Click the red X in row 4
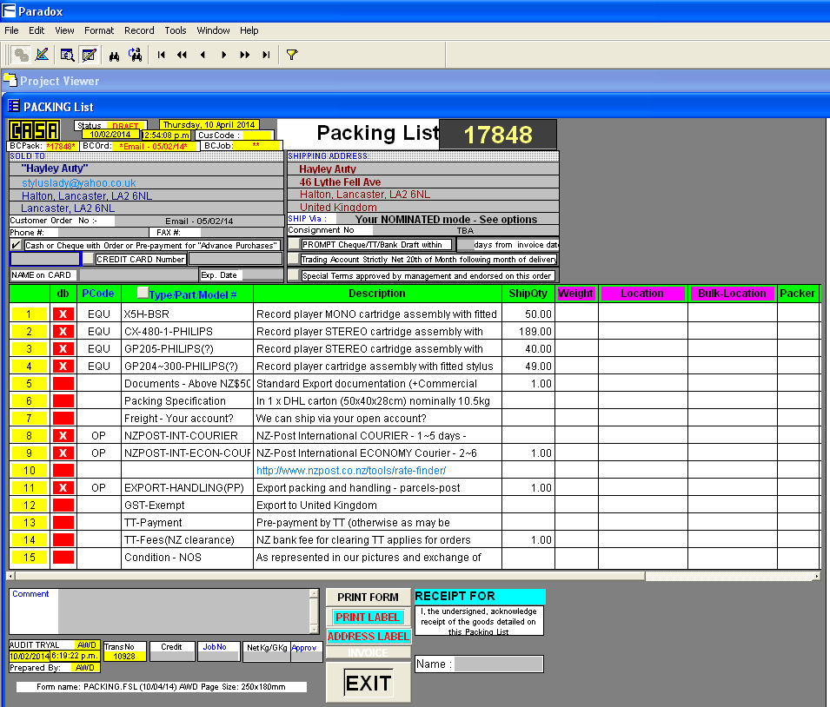Screen dimensions: 830x707 tap(63, 367)
